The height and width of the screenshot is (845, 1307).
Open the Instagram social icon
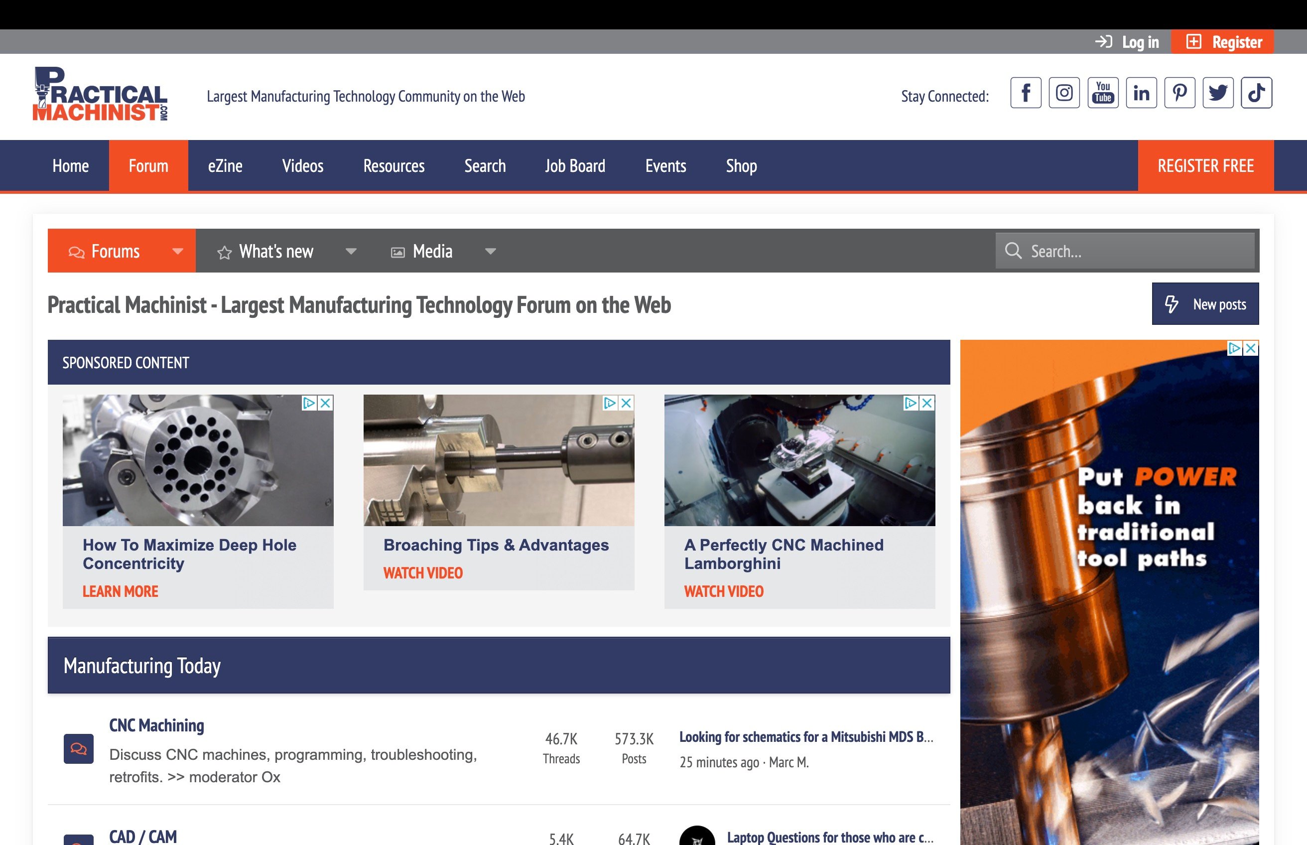(x=1064, y=93)
